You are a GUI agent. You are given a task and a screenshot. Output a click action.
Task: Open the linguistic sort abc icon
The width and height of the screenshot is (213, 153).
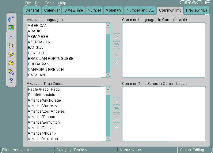pos(11,46)
